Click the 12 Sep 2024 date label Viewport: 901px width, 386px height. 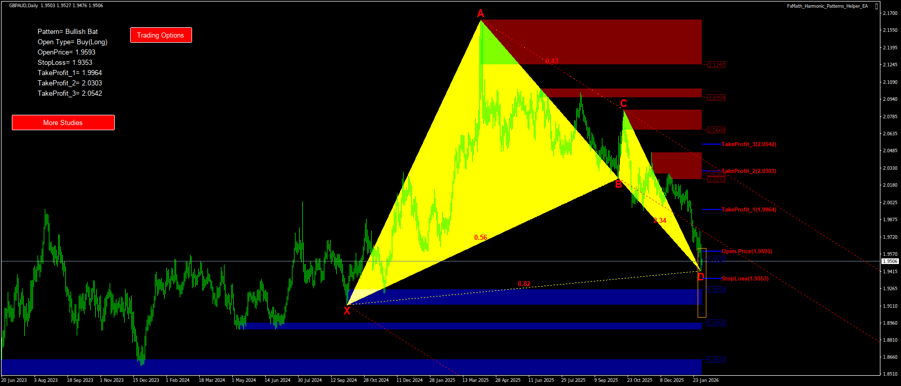tap(343, 380)
